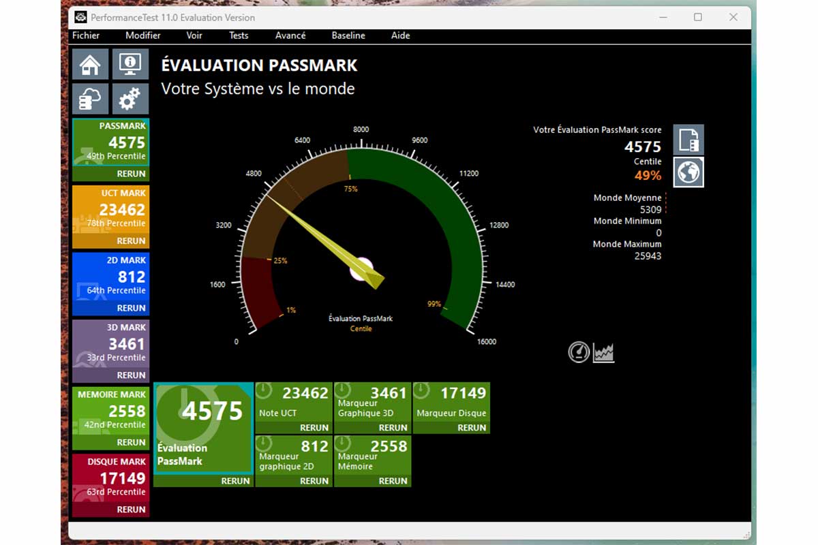
Task: Open the Aide menu
Action: (401, 35)
